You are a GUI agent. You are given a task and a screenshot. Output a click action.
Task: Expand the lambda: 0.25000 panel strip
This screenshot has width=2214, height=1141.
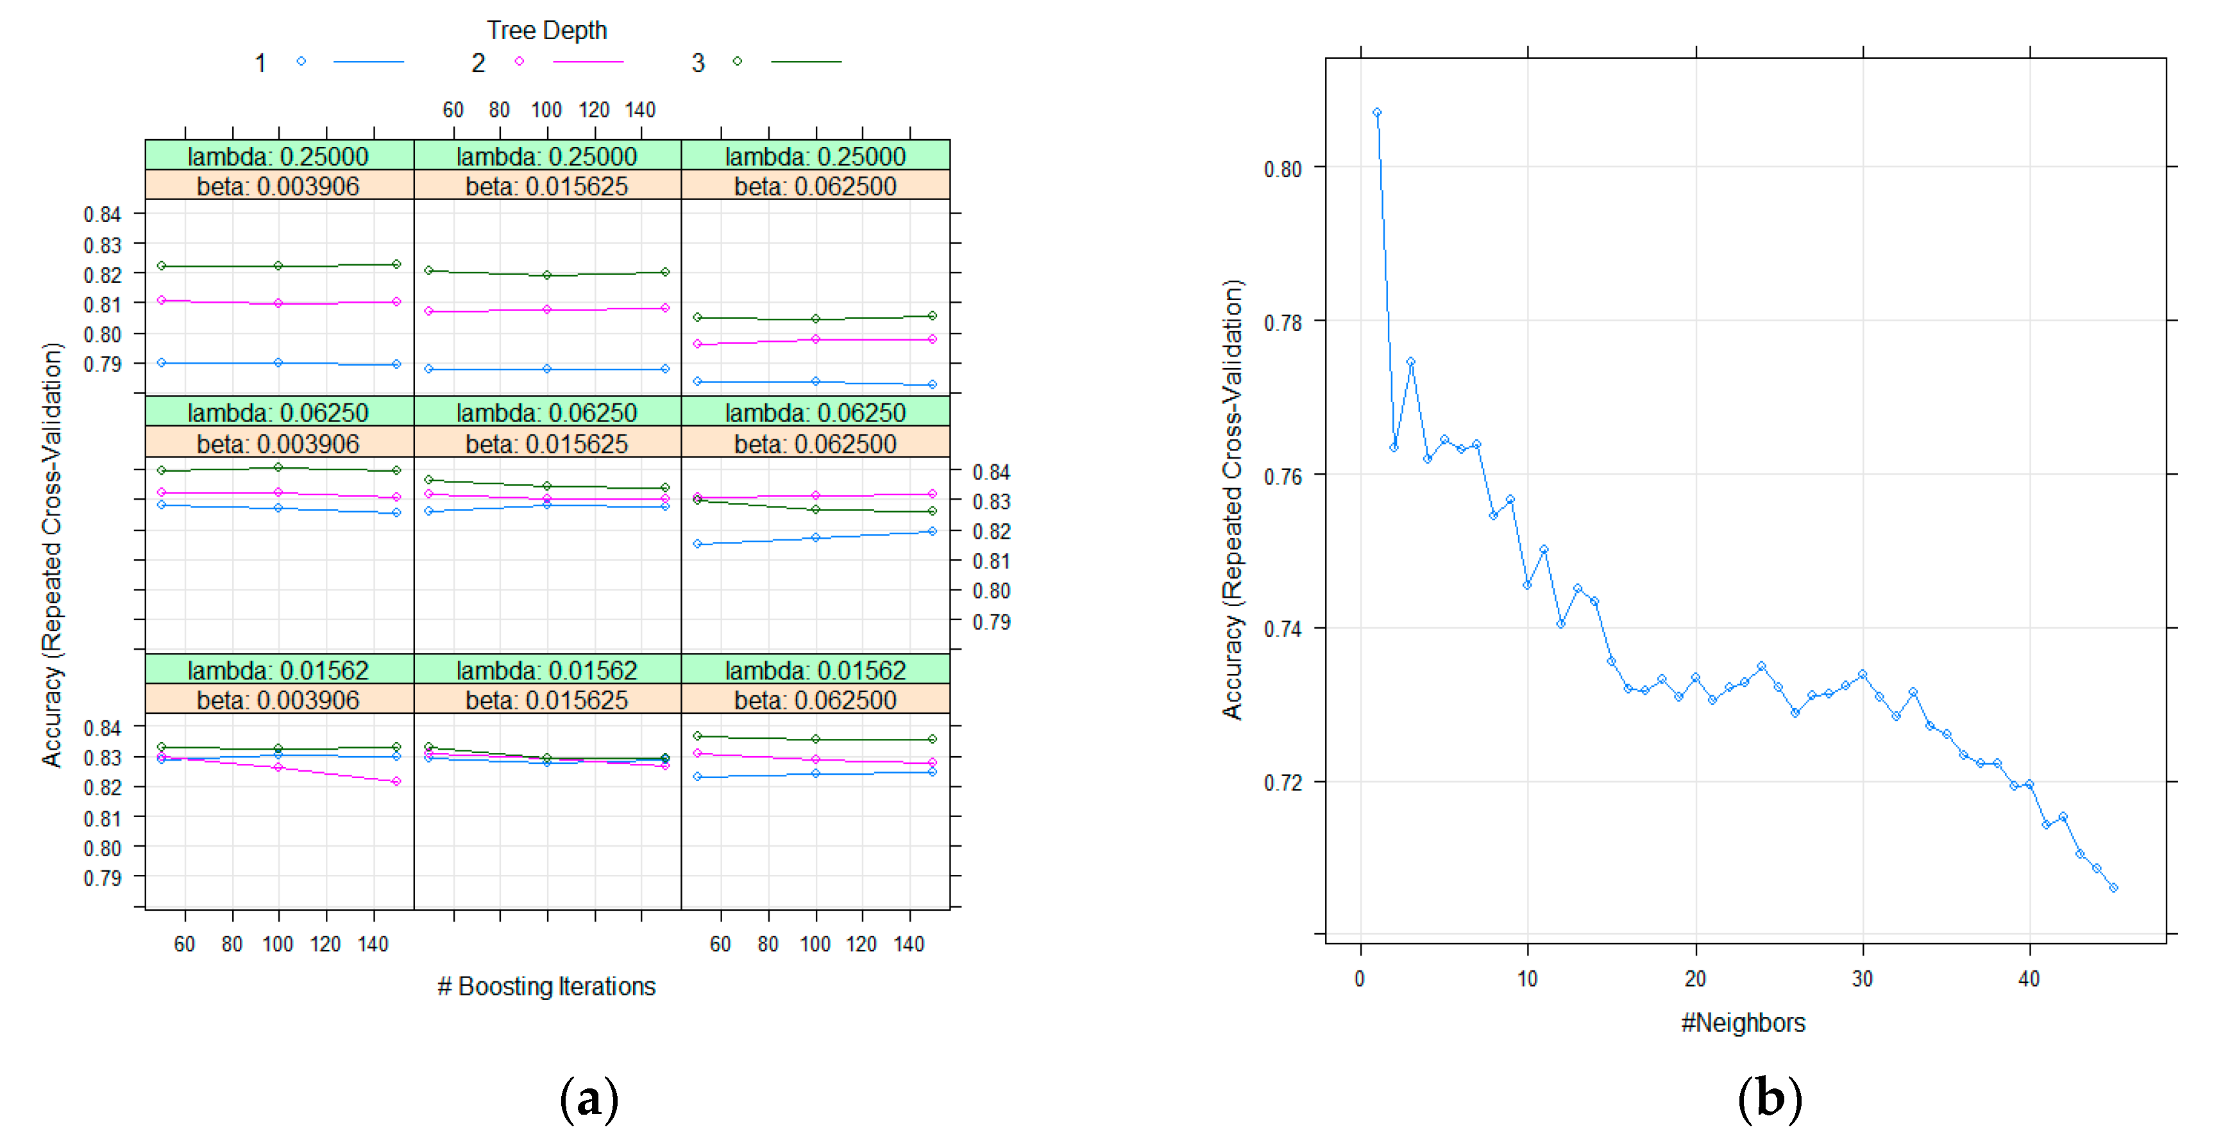(280, 156)
